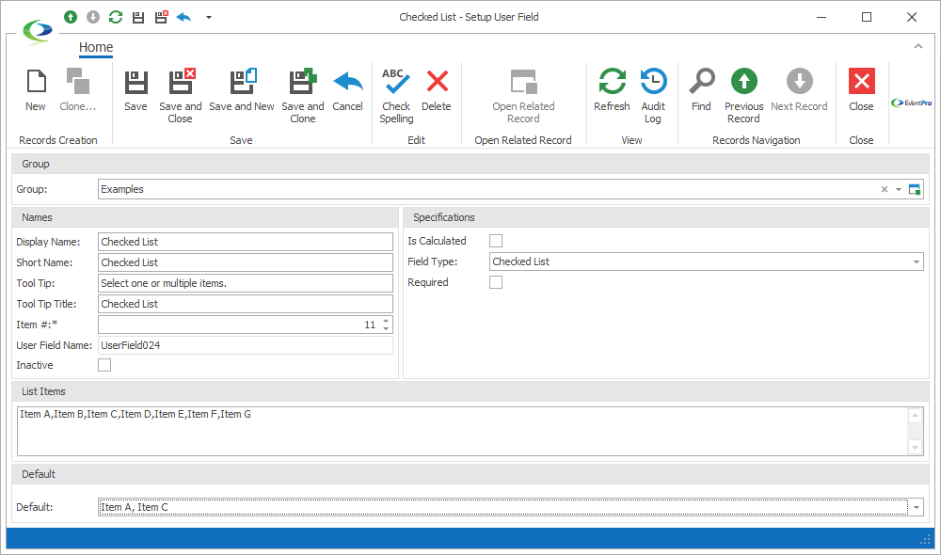
Task: Open Customize Quick Access Toolbar dropdown
Action: pos(209,17)
